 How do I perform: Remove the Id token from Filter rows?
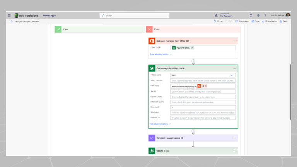pyautogui.click(x=206, y=86)
